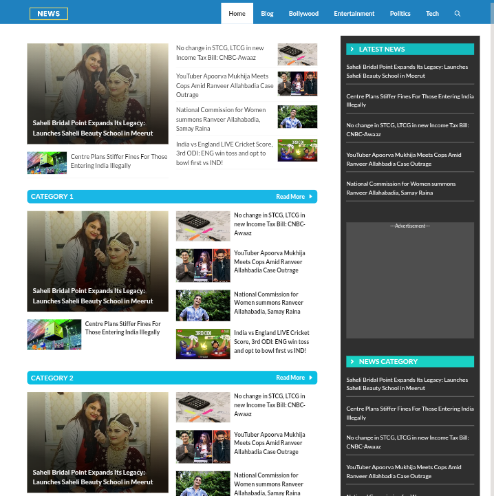Open Latest News 'YouTuber Apoorva Mukhija' link

(404, 159)
